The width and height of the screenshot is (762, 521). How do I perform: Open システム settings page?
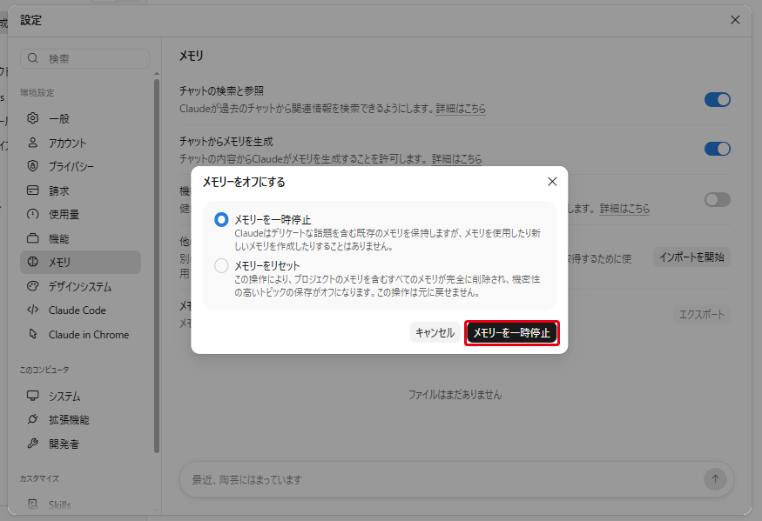[x=80, y=397]
